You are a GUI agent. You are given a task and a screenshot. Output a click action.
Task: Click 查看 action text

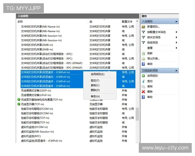point(150,48)
